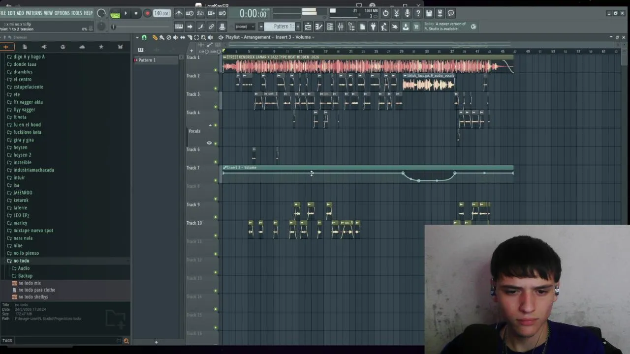The width and height of the screenshot is (630, 354).
Task: Select the Zoom magnifier tool in playlist
Action: [x=203, y=37]
